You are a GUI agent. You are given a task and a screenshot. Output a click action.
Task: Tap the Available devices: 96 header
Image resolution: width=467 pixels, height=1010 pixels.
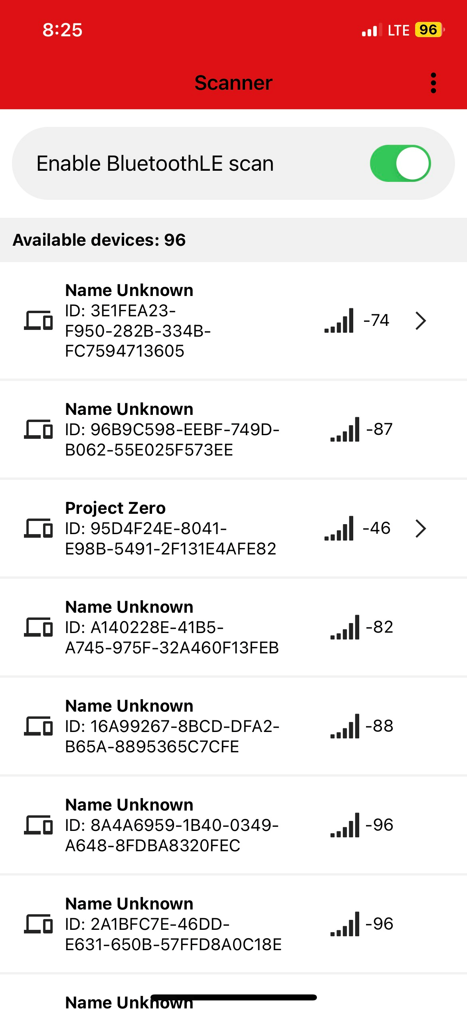[99, 240]
